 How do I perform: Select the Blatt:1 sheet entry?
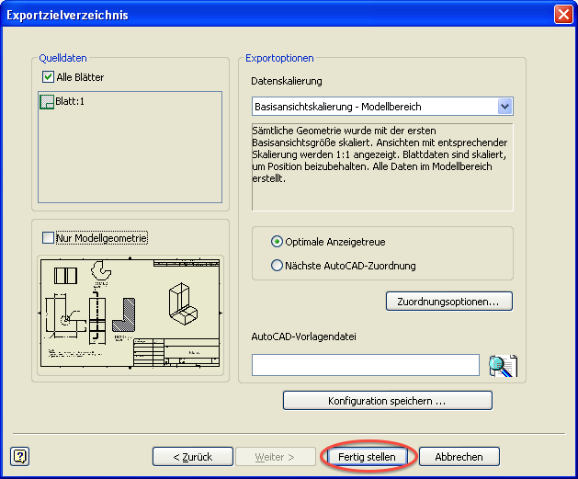(69, 101)
